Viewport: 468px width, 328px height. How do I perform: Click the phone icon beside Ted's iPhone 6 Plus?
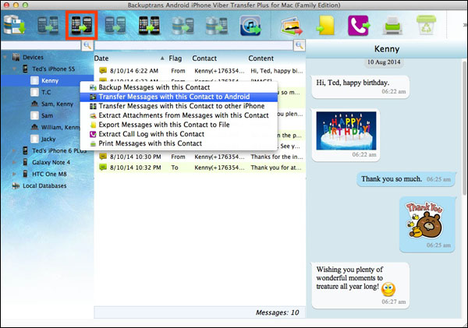tap(26, 150)
